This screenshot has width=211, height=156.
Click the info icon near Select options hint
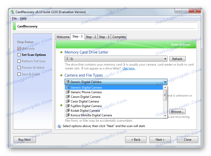pos(59,126)
